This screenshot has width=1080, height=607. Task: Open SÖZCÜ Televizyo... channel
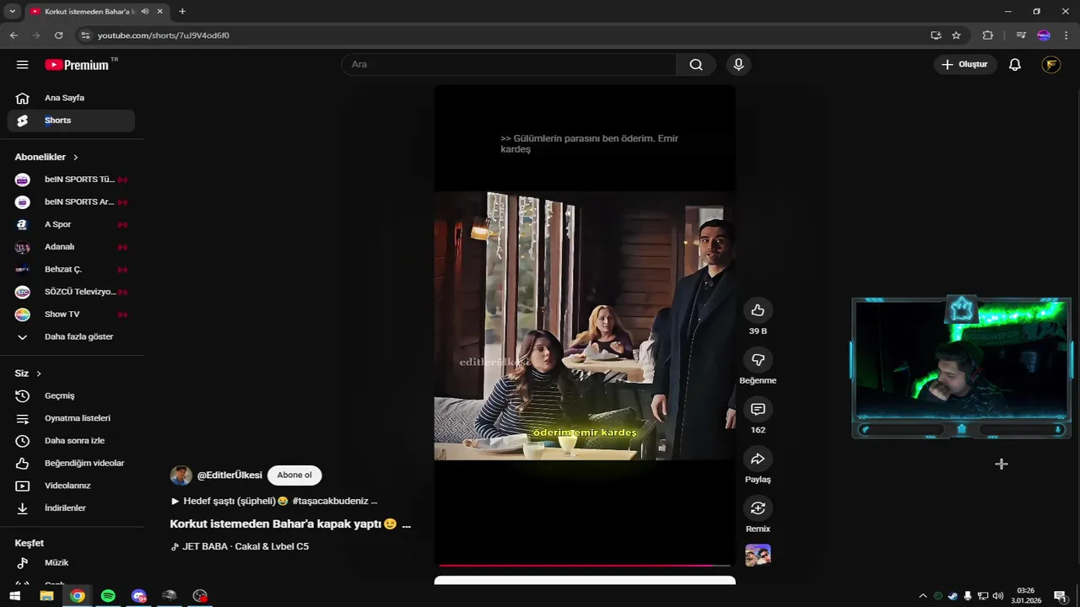tap(72, 292)
